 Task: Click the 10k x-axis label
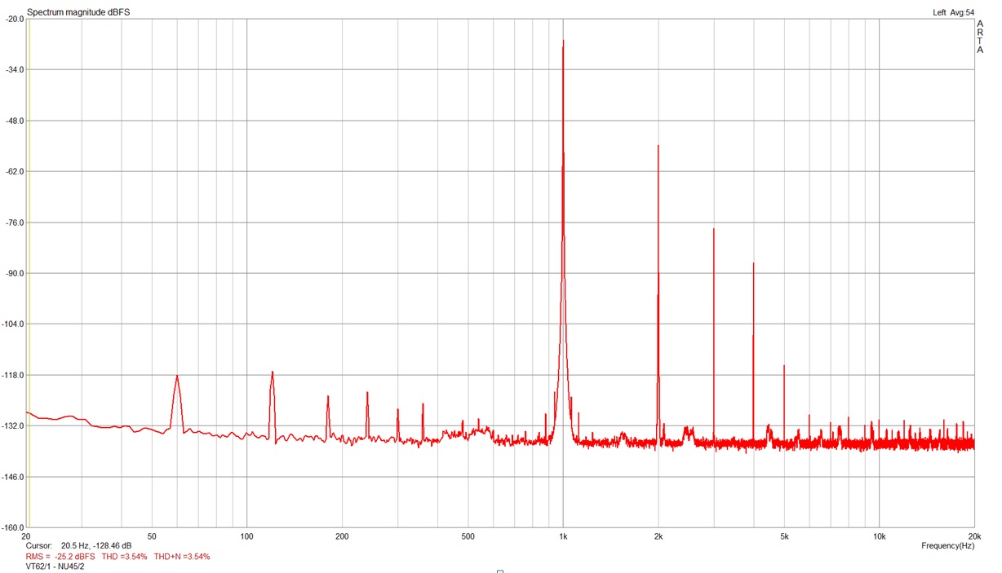point(879,536)
